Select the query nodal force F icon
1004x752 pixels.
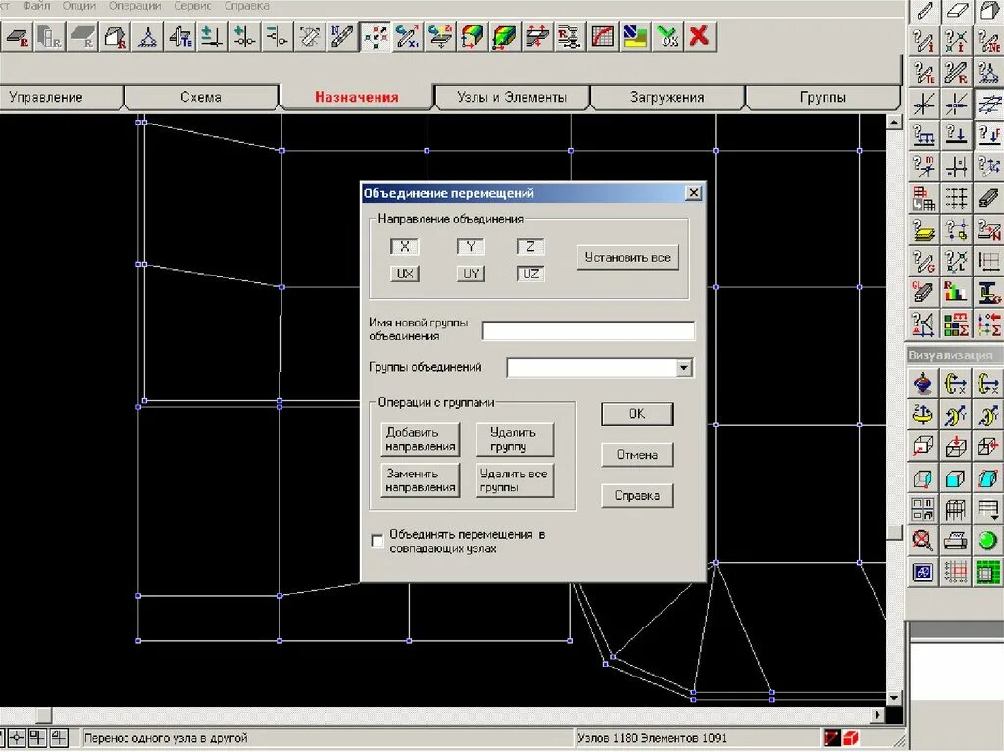pos(988,134)
